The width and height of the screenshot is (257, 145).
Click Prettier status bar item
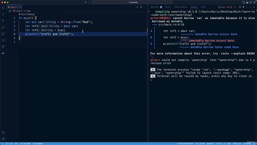coord(247,143)
